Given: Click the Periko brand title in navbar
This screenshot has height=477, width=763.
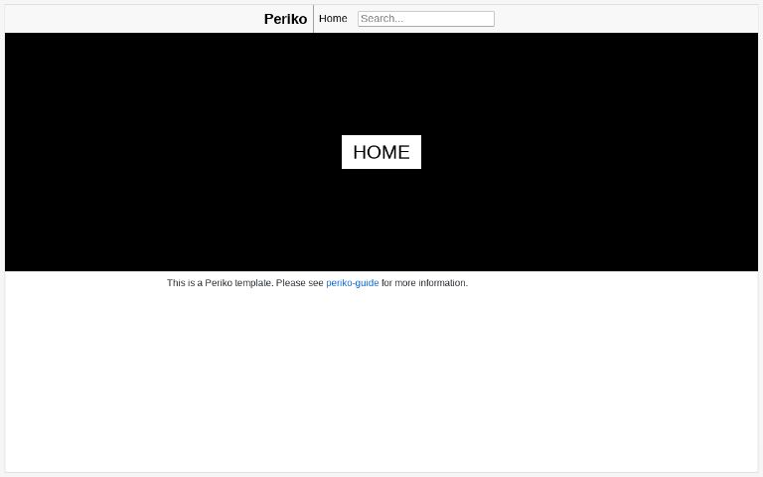Looking at the screenshot, I should pyautogui.click(x=285, y=19).
